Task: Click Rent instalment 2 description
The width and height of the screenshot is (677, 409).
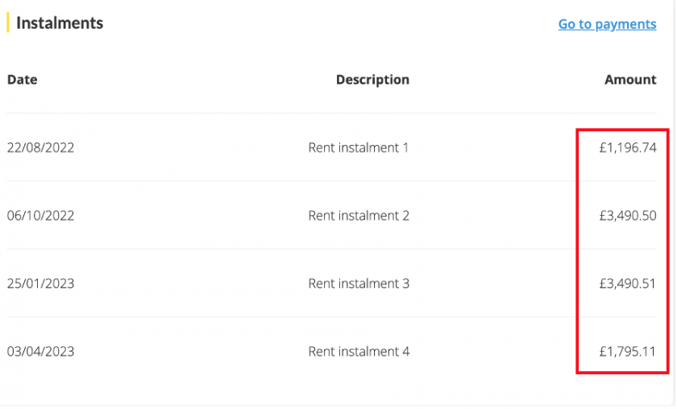Action: tap(359, 216)
